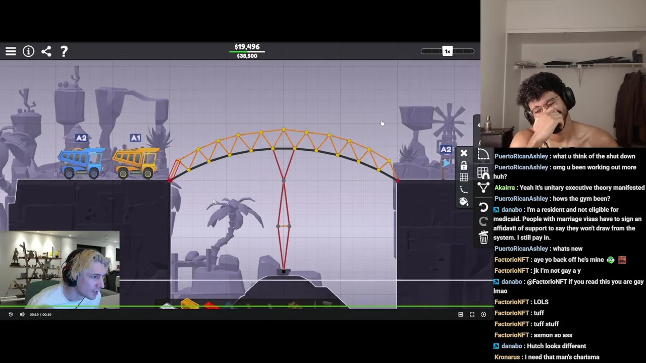Close the small tool sub-panel with X

[x=464, y=153]
